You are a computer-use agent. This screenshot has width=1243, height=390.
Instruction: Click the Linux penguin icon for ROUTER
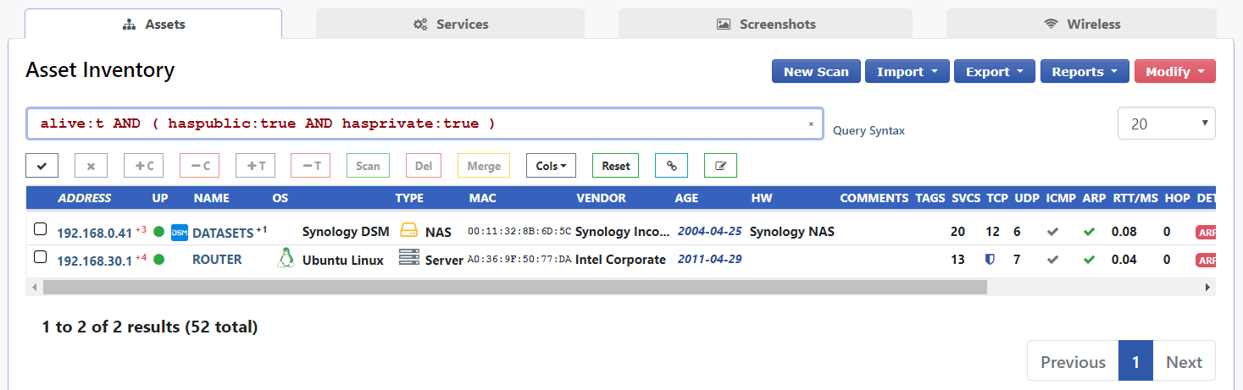[x=286, y=259]
